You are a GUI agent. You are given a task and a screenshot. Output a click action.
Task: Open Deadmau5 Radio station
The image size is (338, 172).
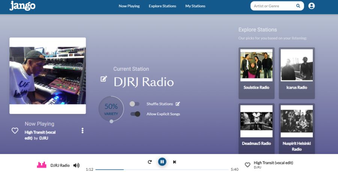pos(256,128)
